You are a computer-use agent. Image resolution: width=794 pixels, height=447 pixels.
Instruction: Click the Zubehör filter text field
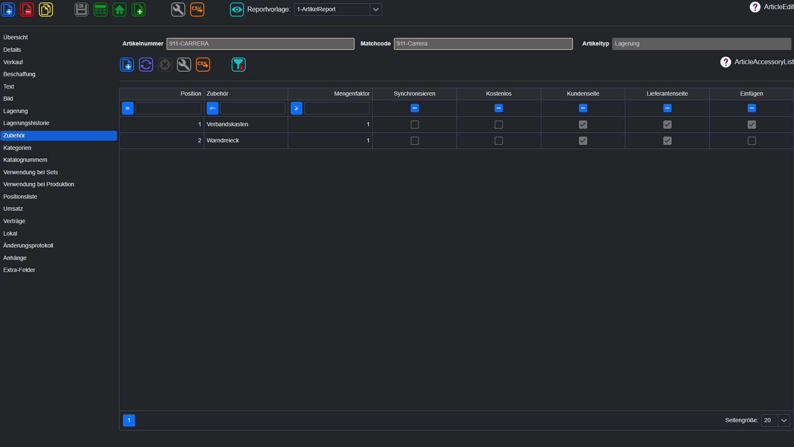pyautogui.click(x=253, y=108)
